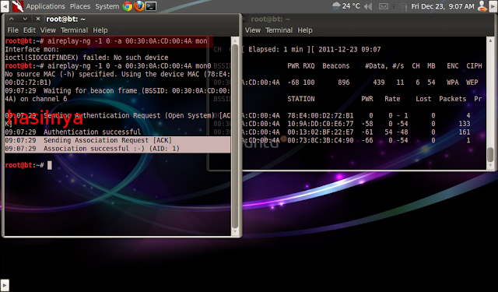Click the left panel hide arrow at top
Image resolution: width=498 pixels, height=292 pixels.
5,6
